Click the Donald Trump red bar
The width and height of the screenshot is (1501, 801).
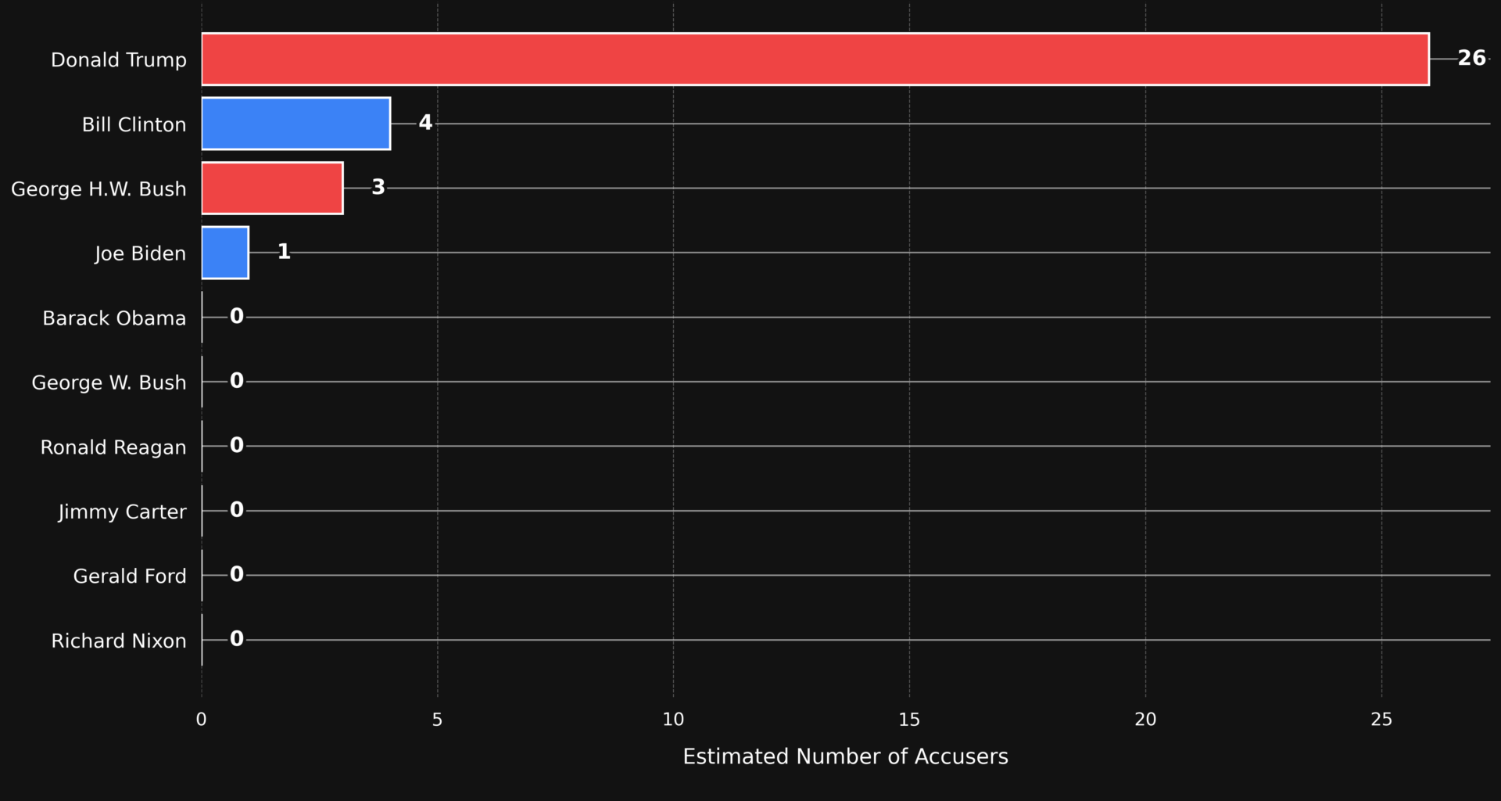(x=815, y=59)
